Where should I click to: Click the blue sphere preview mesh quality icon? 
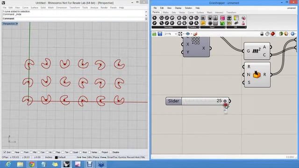(292, 34)
